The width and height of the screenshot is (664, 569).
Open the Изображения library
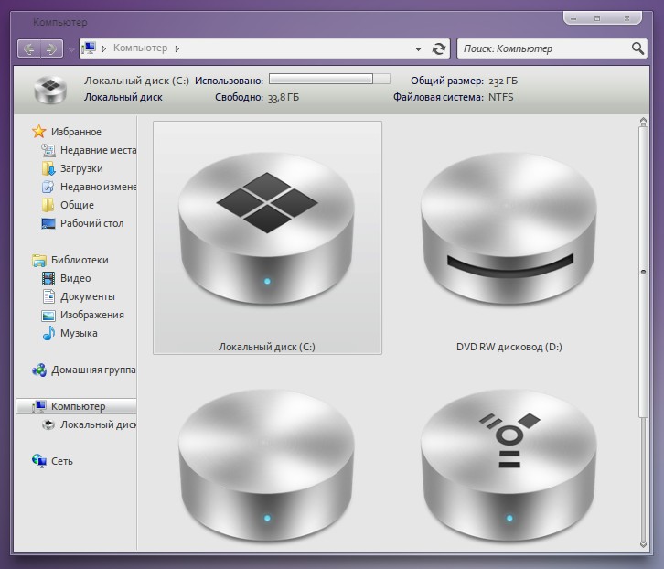click(x=92, y=315)
